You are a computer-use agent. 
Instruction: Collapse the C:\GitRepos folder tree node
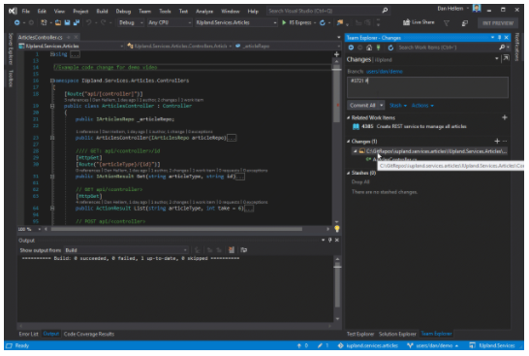(355, 151)
